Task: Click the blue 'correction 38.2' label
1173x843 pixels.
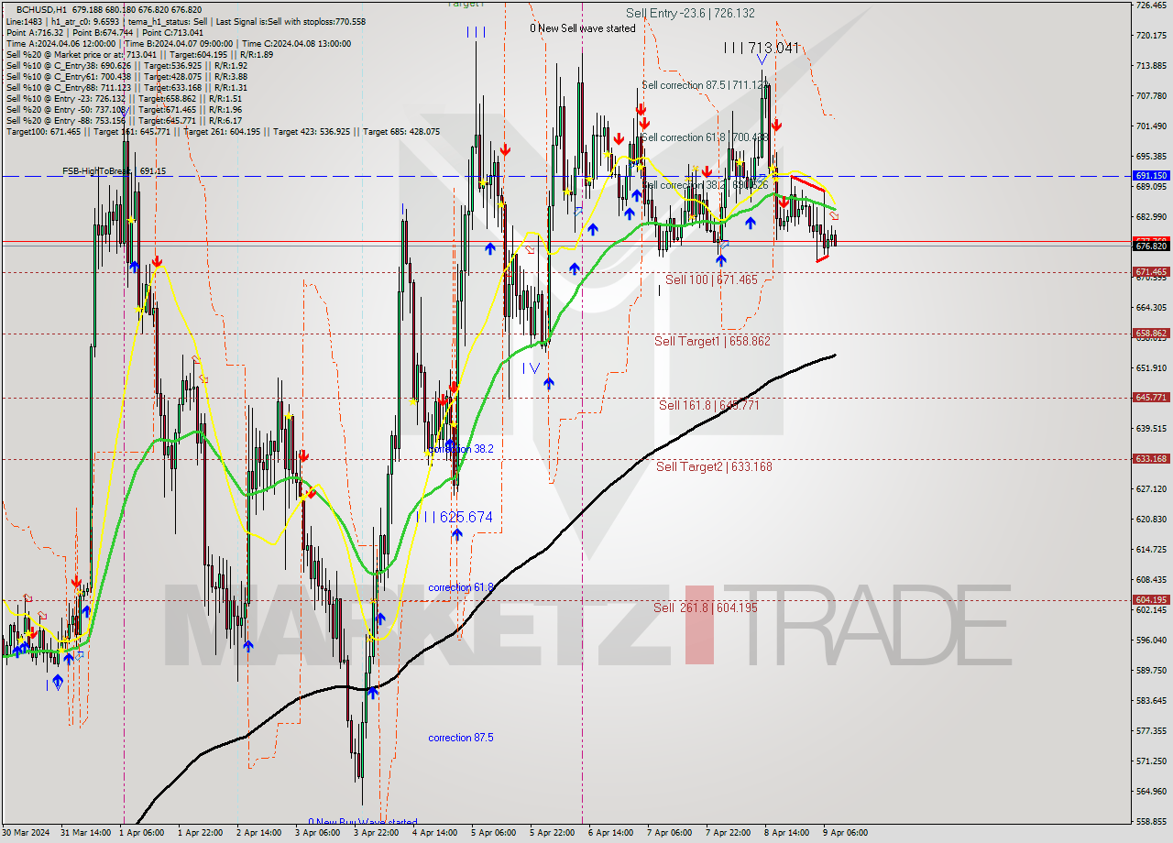Action: pyautogui.click(x=461, y=449)
